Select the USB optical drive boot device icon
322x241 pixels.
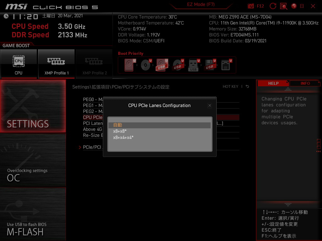[178, 65]
